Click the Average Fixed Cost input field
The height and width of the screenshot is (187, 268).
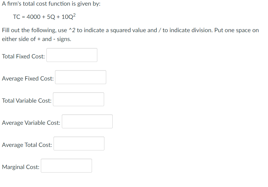pos(80,77)
